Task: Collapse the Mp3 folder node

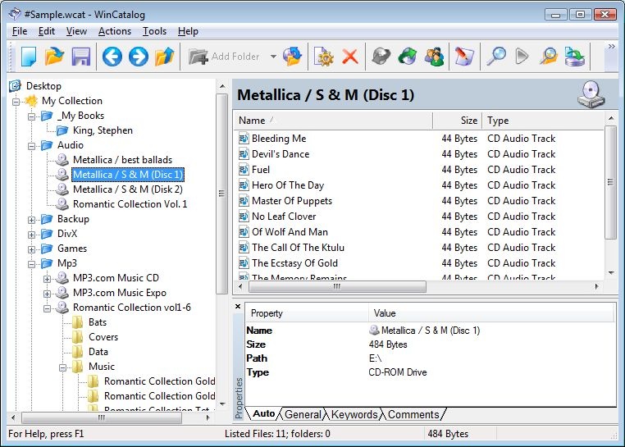Action: point(31,264)
